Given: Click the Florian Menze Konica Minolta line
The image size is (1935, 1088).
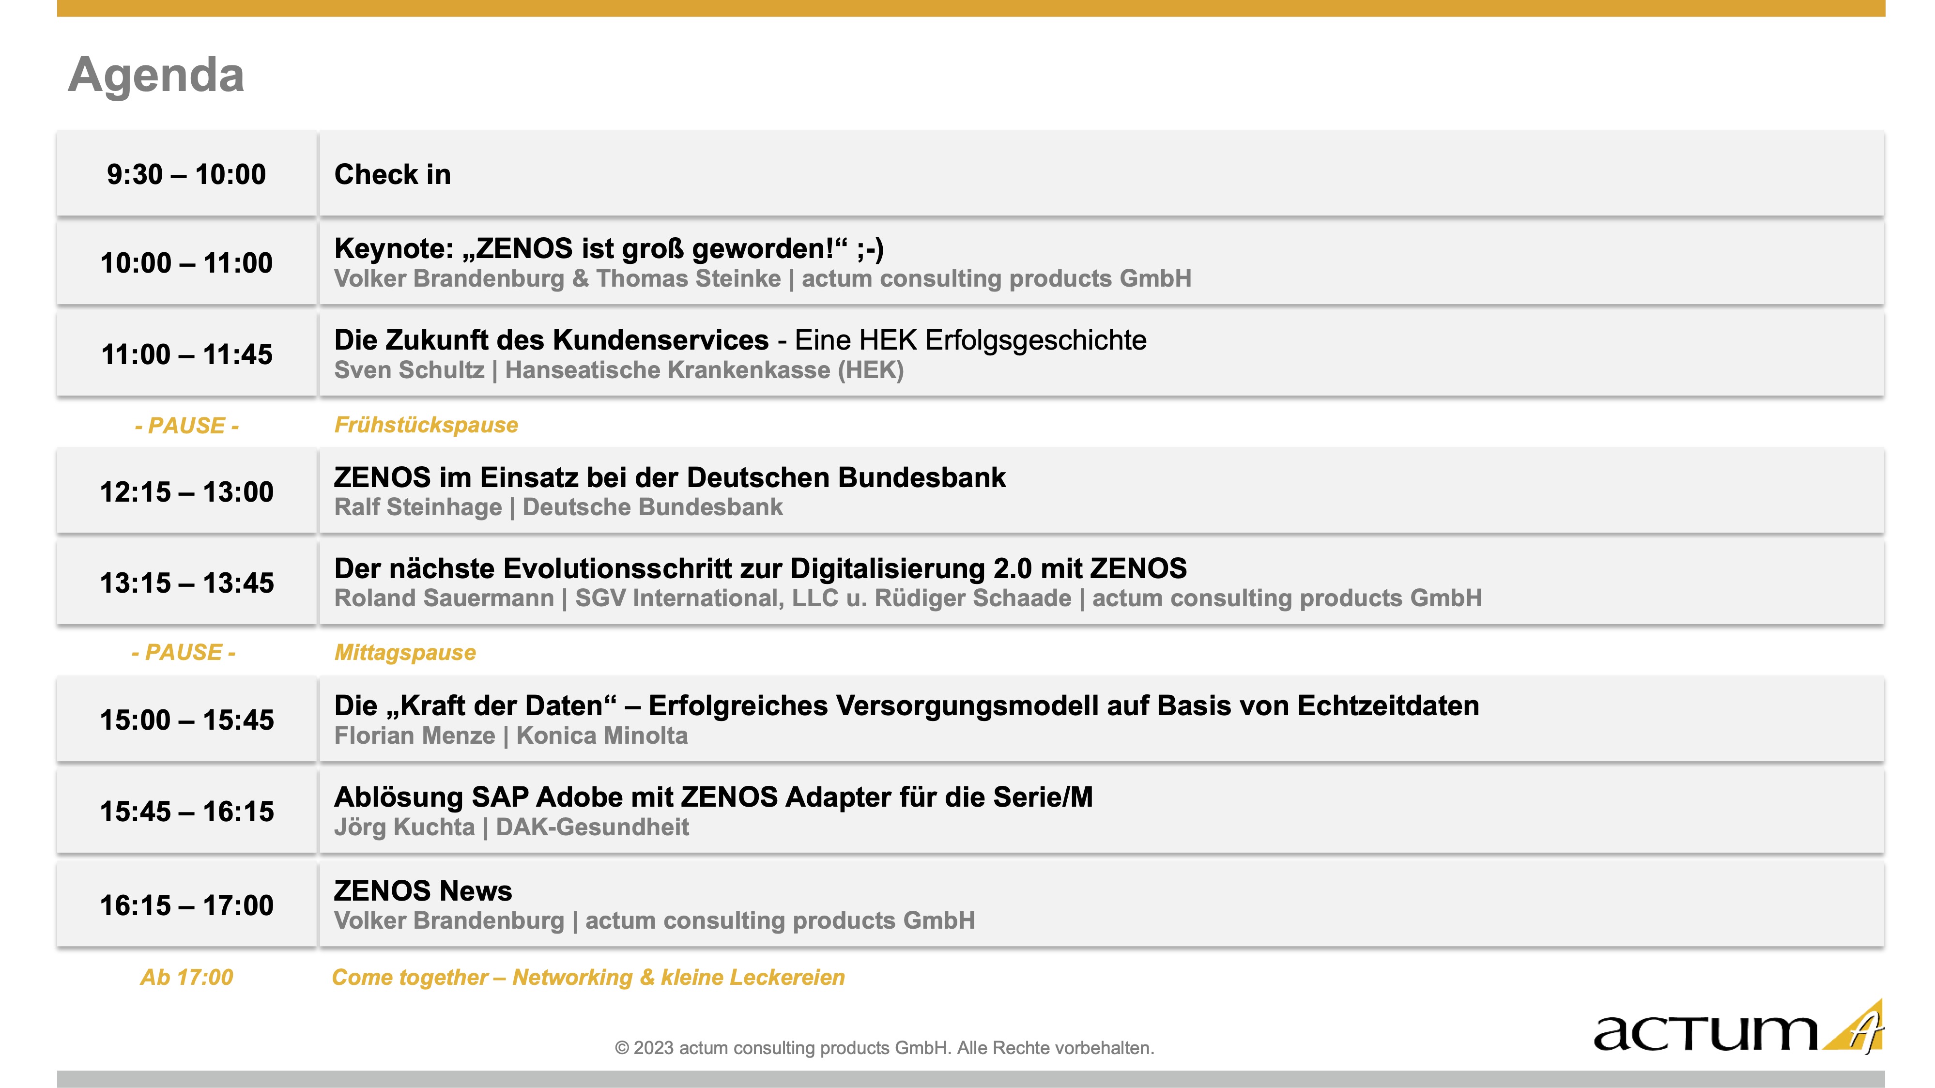Looking at the screenshot, I should [511, 736].
